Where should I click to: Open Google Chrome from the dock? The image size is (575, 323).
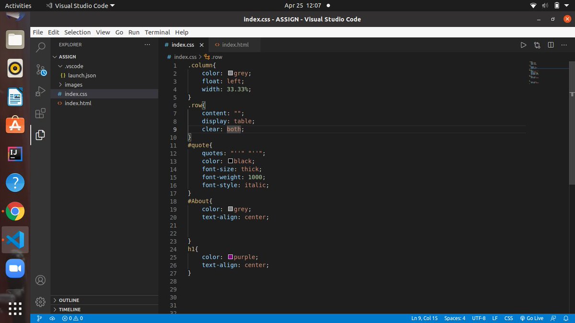click(x=15, y=211)
